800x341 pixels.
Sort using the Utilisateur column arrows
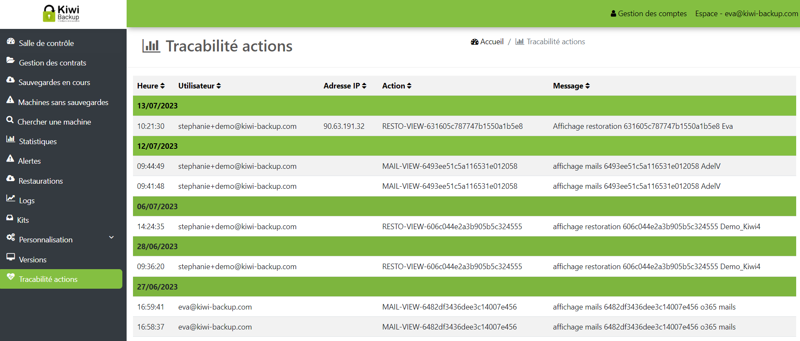click(218, 86)
